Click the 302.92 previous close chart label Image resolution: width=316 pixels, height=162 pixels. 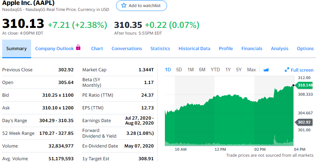(x=304, y=122)
